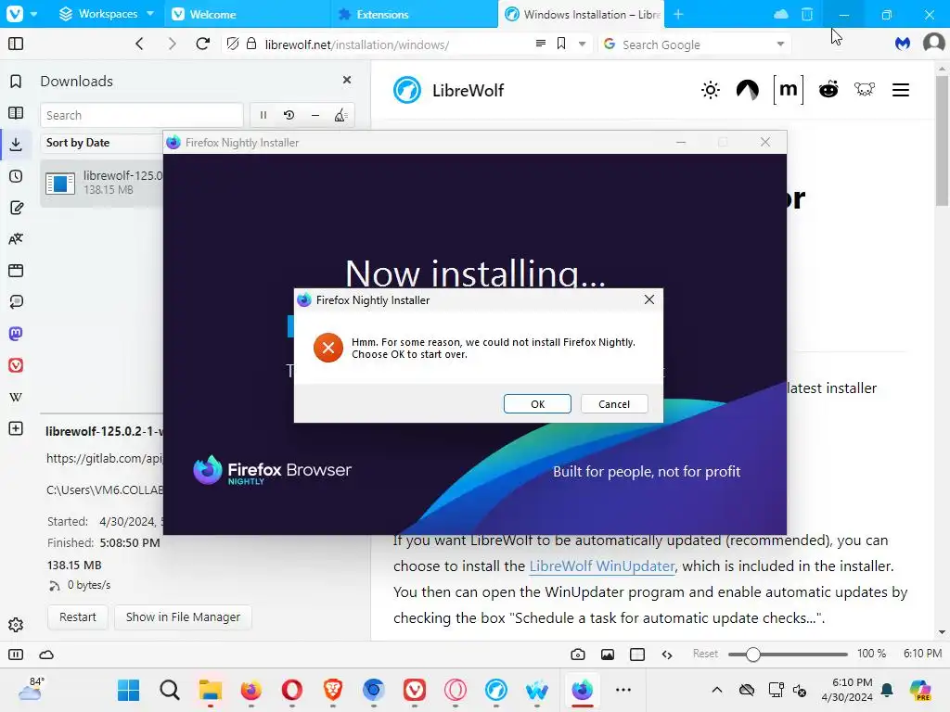Open File Explorer from the taskbar
The image size is (950, 712).
(211, 690)
